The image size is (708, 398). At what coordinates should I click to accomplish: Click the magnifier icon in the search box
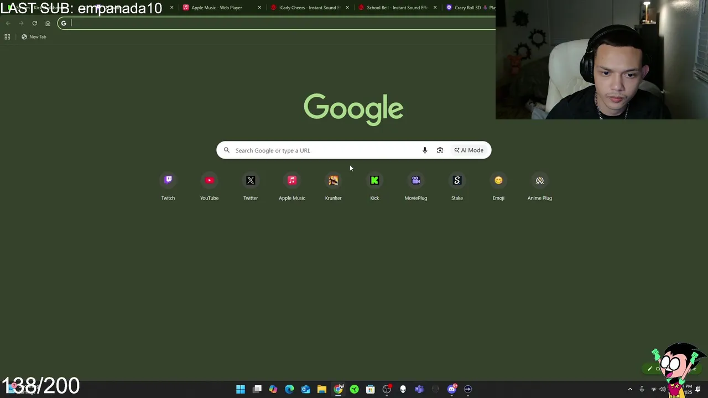point(226,150)
